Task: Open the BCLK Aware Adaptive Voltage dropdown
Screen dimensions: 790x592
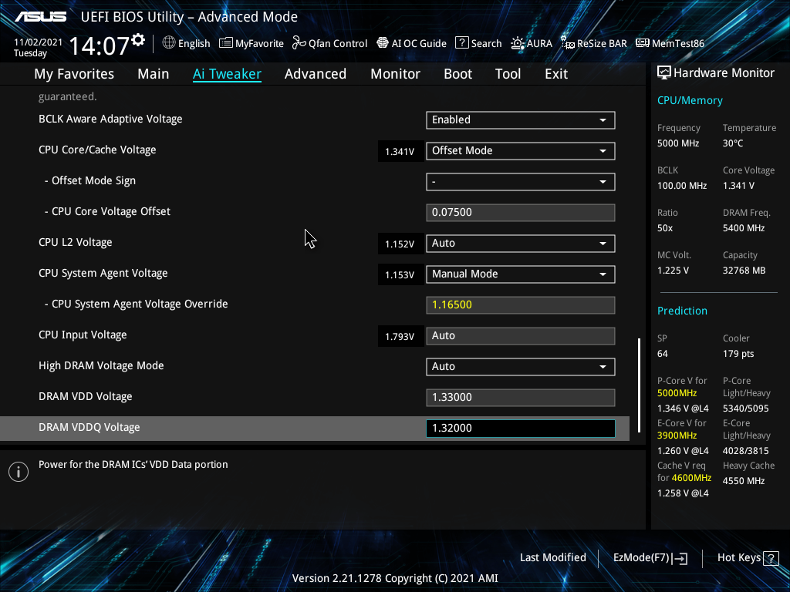Action: pos(521,119)
